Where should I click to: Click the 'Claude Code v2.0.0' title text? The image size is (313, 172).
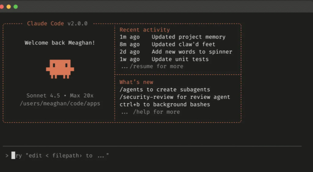pos(57,24)
